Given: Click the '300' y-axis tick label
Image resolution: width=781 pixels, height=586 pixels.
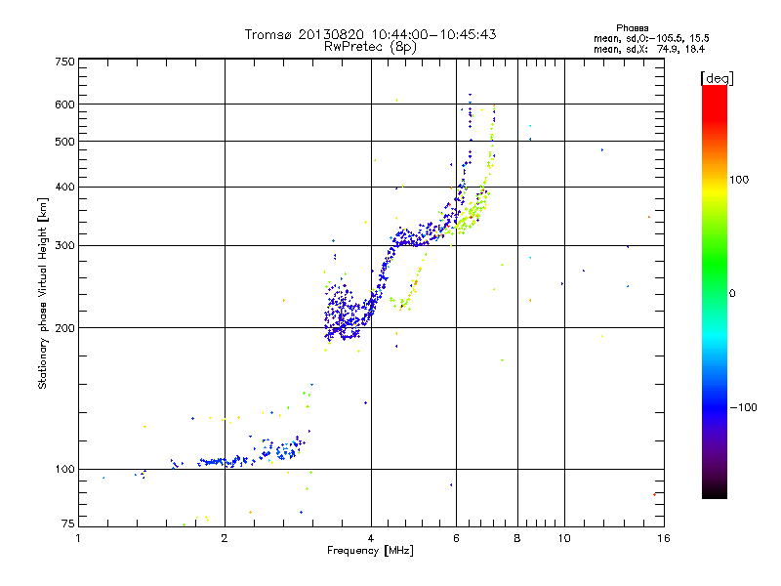Looking at the screenshot, I should pos(64,246).
